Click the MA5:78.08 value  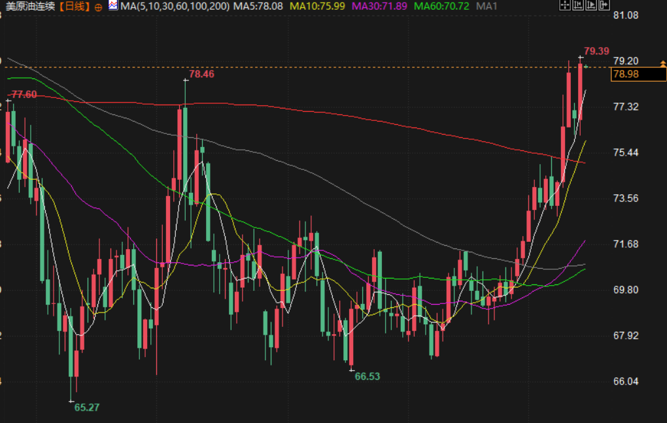pyautogui.click(x=258, y=7)
